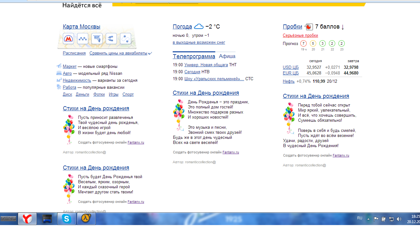
Task: Click the Работа service icon
Action: pyautogui.click(x=59, y=87)
